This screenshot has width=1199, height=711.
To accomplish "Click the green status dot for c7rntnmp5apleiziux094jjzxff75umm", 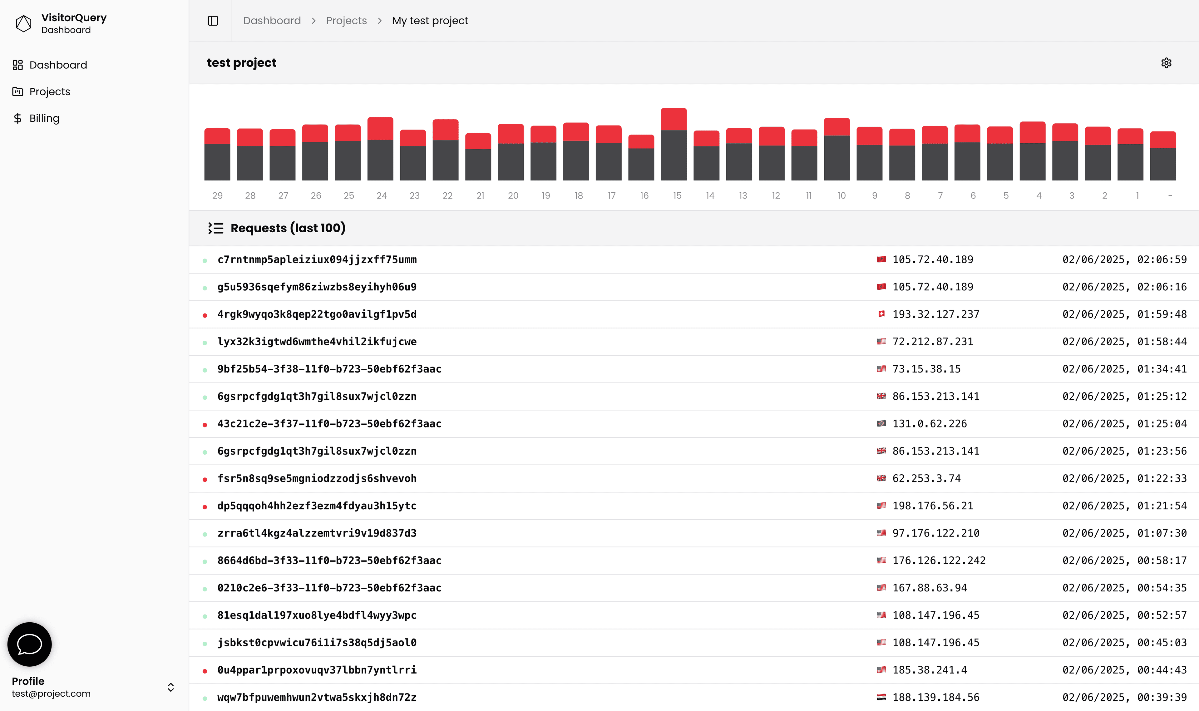I will click(205, 260).
